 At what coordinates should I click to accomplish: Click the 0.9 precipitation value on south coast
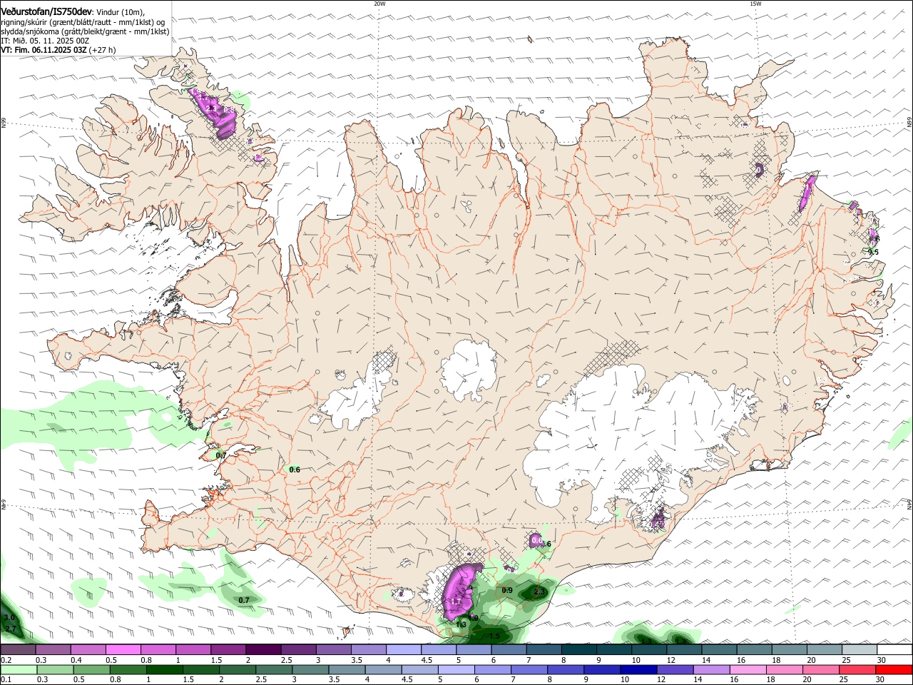(x=507, y=590)
